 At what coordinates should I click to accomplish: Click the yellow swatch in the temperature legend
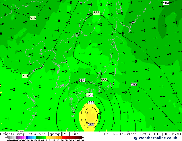point(47,138)
